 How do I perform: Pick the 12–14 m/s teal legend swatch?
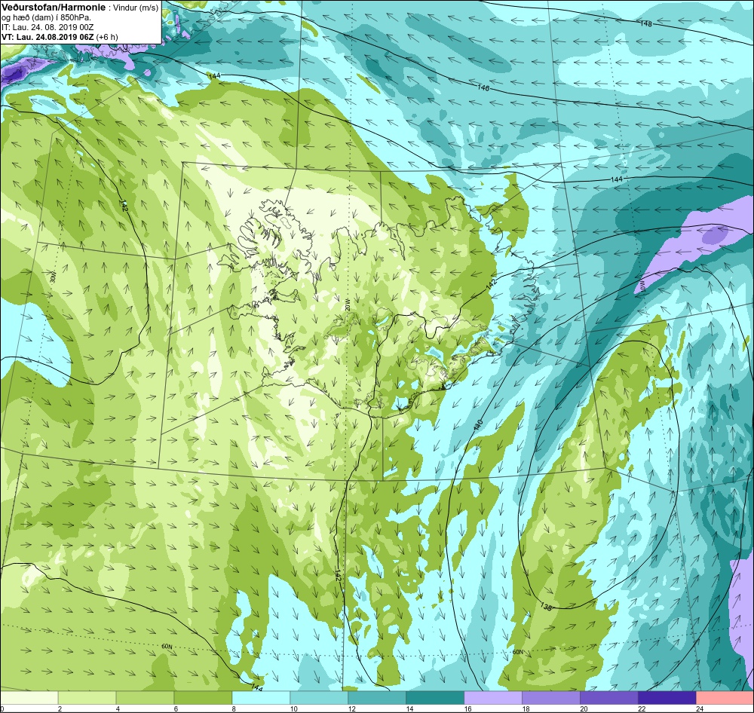click(377, 698)
